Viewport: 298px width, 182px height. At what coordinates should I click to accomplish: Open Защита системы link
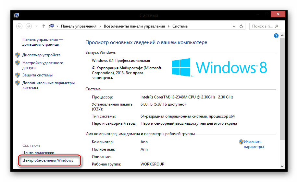tap(37, 75)
